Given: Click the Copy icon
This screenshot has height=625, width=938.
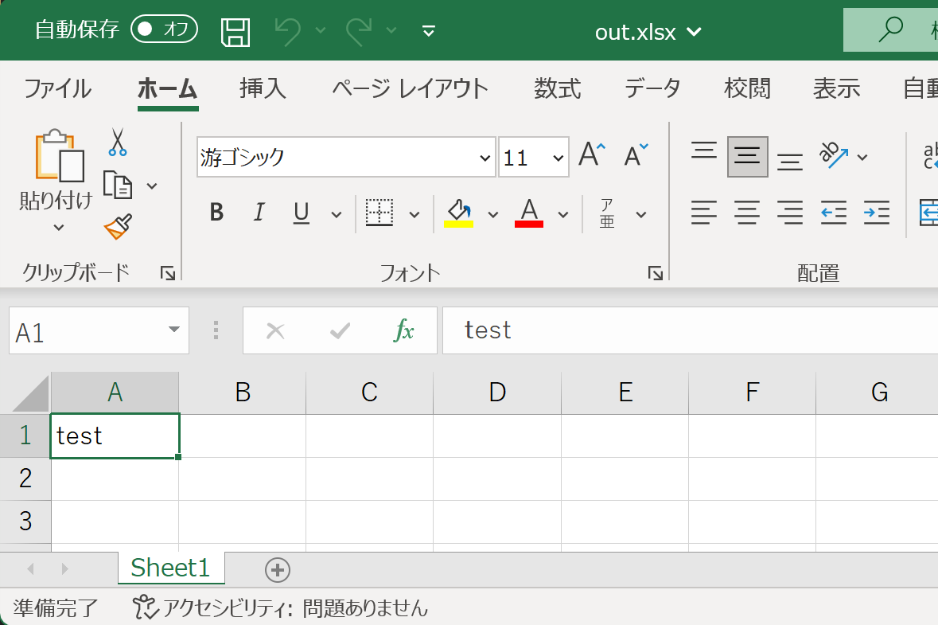Looking at the screenshot, I should [x=119, y=184].
